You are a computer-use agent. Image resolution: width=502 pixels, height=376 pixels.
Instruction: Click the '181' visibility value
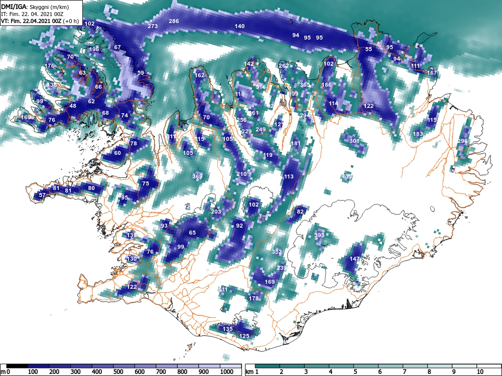coord(296,143)
